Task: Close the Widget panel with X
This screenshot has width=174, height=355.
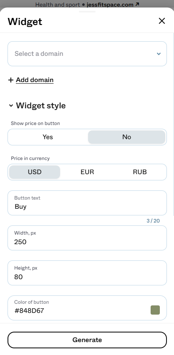Action: [162, 21]
